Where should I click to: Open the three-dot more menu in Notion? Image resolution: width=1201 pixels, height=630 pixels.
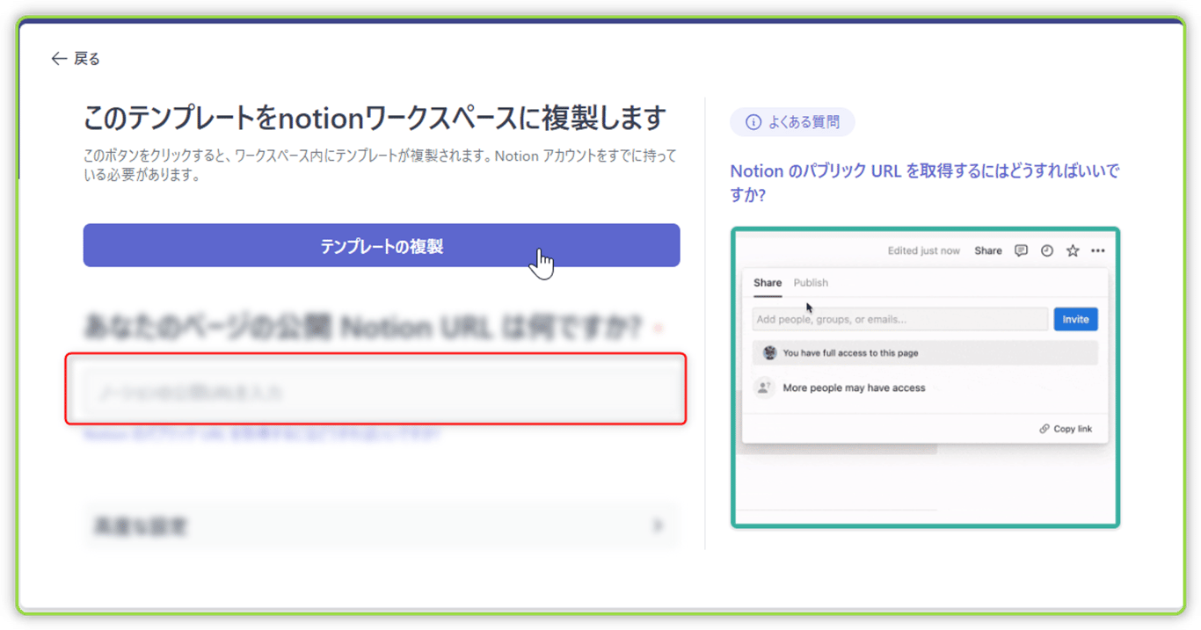[x=1098, y=250]
